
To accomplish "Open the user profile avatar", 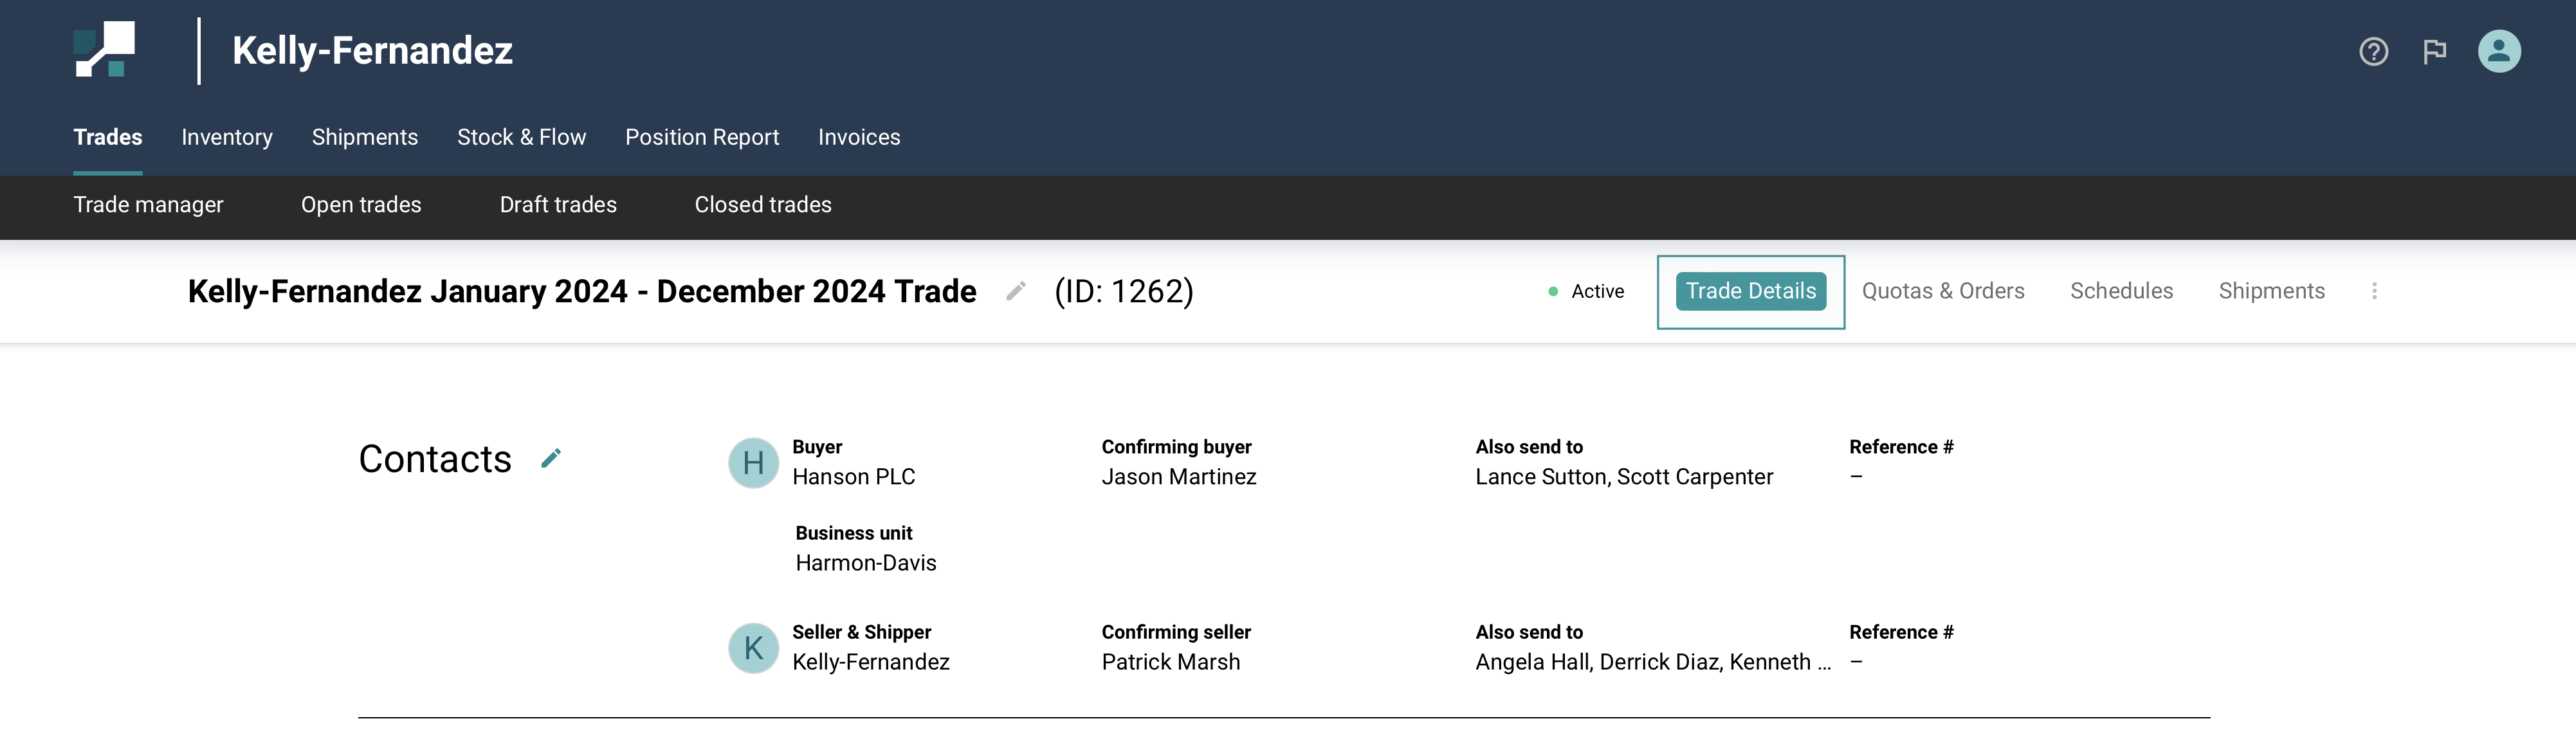I will click(2498, 52).
